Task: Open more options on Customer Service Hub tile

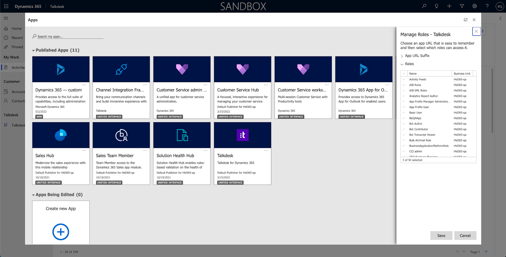Action: (x=266, y=85)
